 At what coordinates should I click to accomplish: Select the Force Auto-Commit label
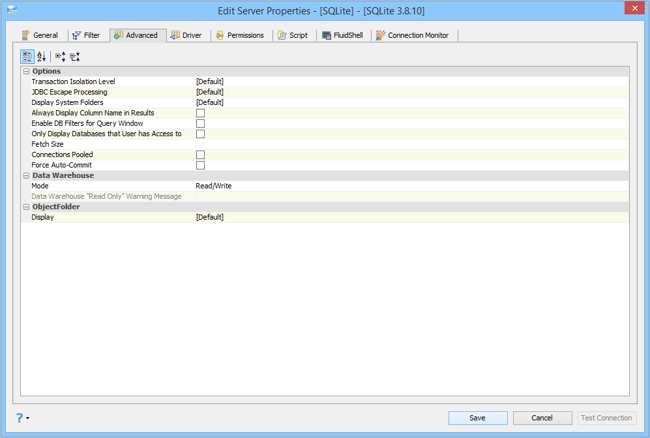(62, 165)
